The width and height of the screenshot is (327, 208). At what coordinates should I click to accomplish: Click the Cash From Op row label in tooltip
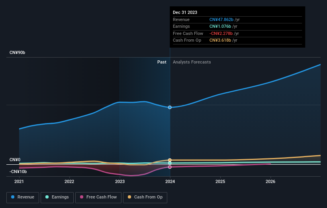187,40
